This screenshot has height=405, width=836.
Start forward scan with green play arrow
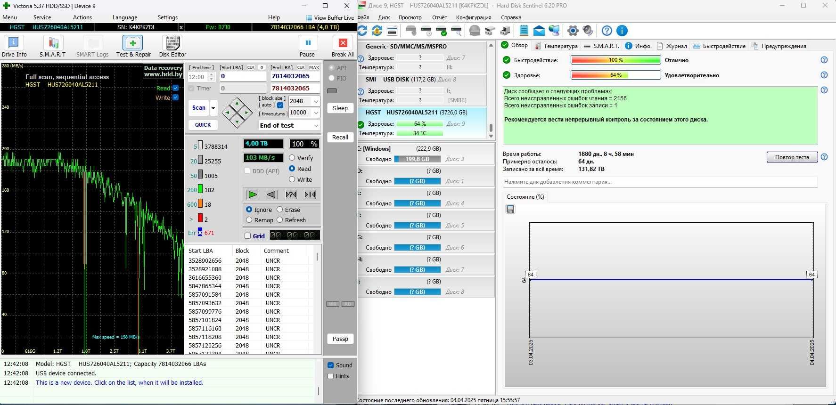tap(253, 194)
